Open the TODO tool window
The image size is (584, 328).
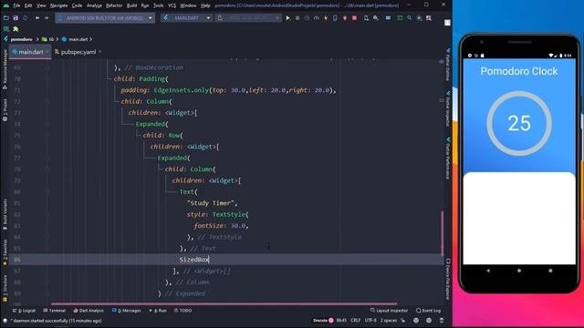point(182,310)
